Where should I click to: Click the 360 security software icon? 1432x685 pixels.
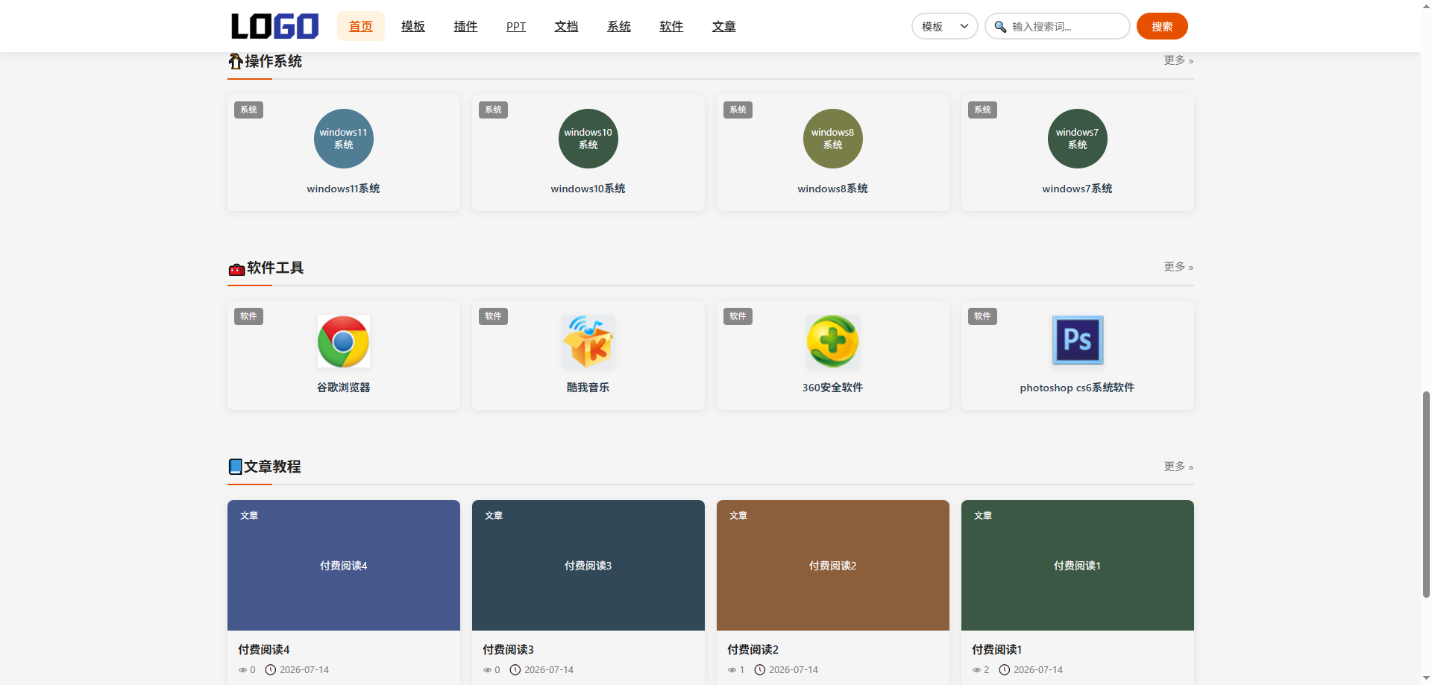[x=833, y=341]
